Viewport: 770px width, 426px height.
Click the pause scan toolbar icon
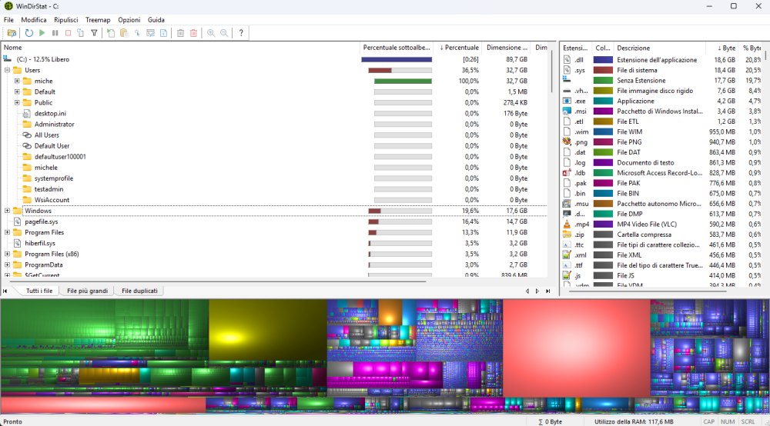click(x=55, y=33)
